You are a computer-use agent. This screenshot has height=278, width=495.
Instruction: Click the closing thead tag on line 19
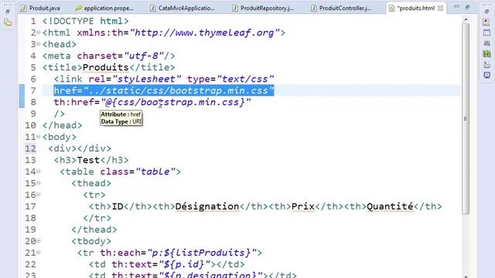pyautogui.click(x=94, y=230)
